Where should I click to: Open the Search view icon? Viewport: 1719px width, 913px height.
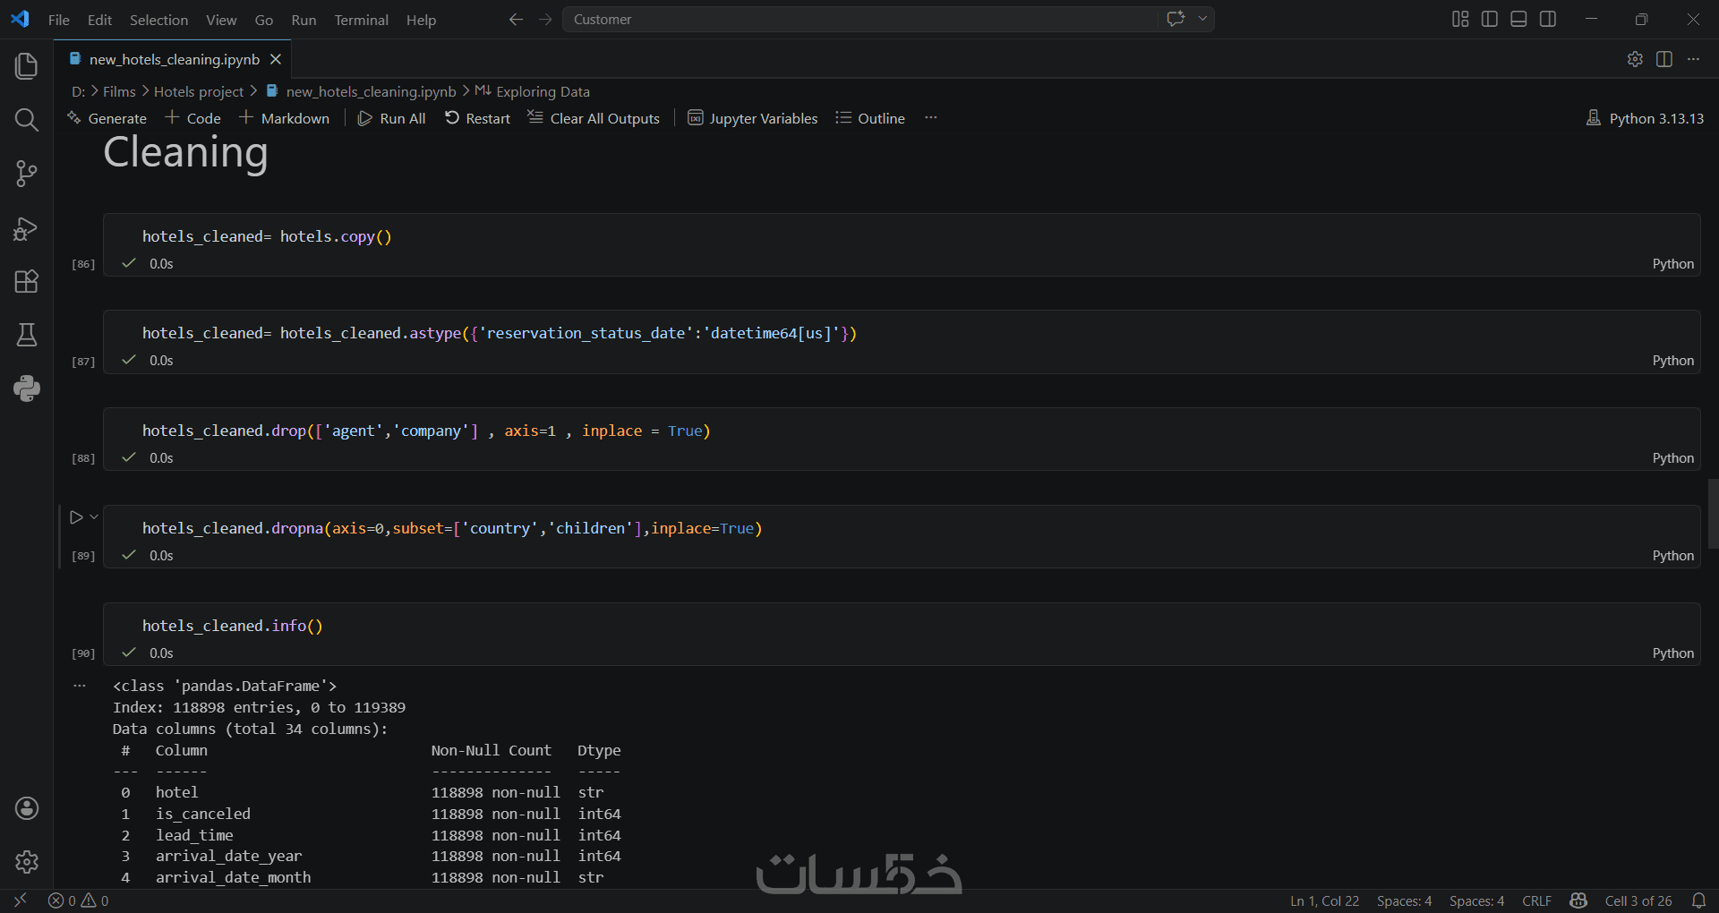click(x=27, y=119)
